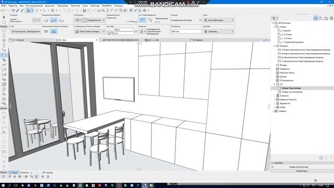This screenshot has height=188, width=334.
Task: Select the Arrow tool in toolbox
Action: [x=4, y=17]
